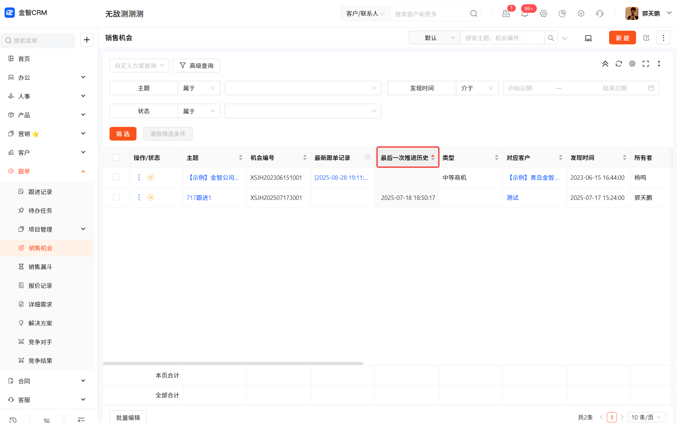Go to 跟进记录 menu item
Screen dimensions: 677x423
[x=40, y=192]
